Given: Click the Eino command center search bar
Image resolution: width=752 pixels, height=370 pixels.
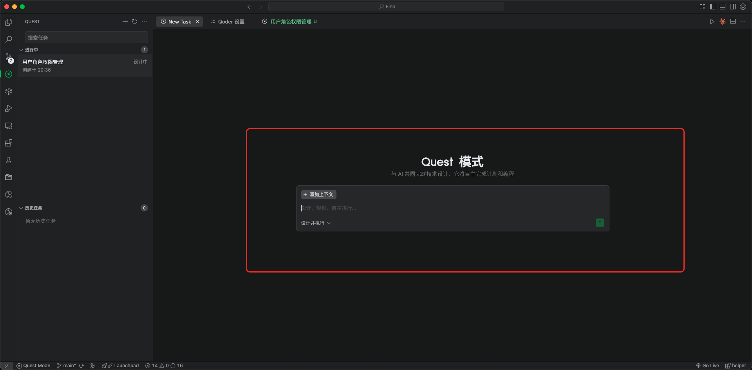Looking at the screenshot, I should point(386,7).
